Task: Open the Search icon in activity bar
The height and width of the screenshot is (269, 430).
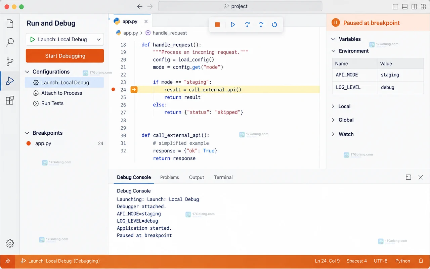Action: point(10,42)
